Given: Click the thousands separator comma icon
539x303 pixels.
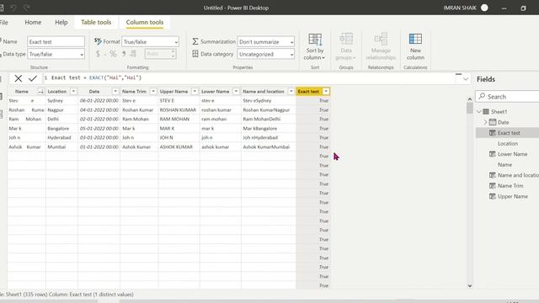Looking at the screenshot, I should (124, 54).
